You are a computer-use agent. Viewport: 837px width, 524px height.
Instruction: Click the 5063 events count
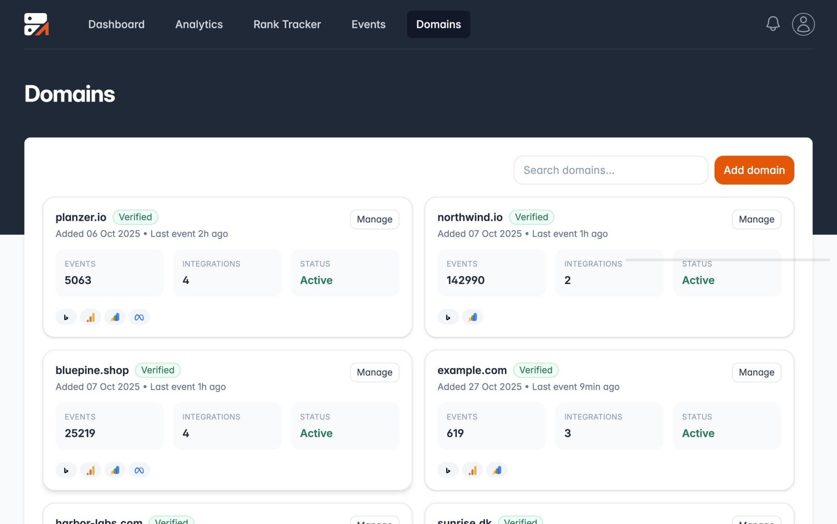pos(78,280)
